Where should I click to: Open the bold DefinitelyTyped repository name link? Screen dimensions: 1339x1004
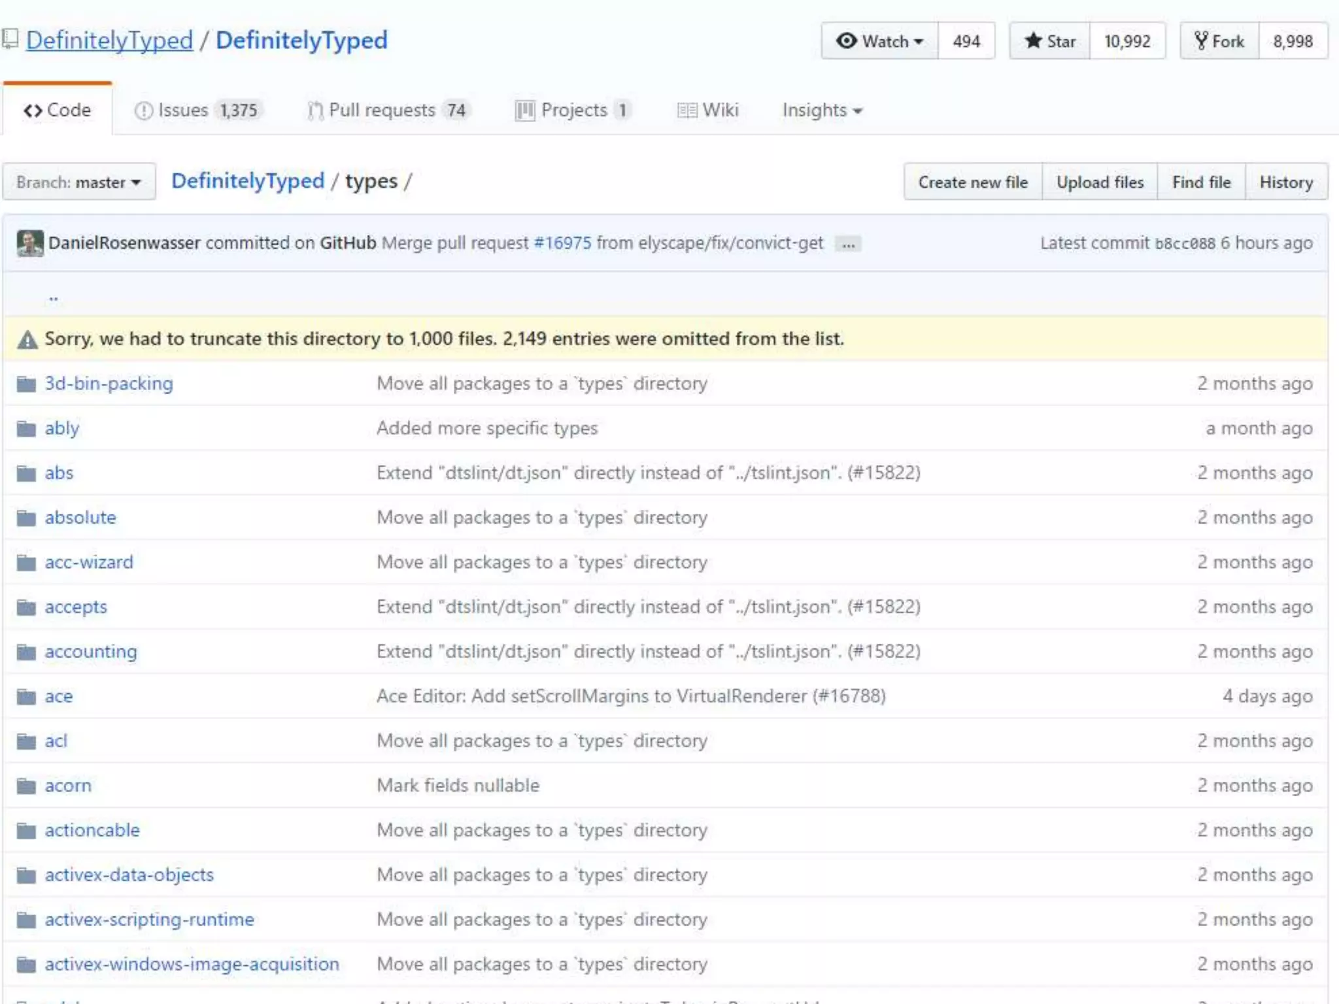(x=301, y=40)
